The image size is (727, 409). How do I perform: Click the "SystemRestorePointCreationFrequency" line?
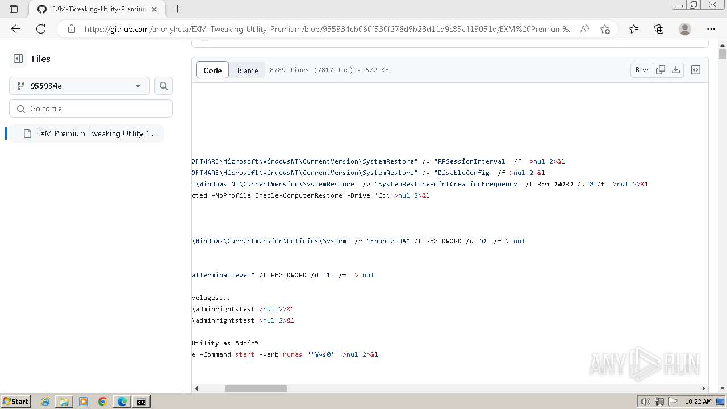pos(420,184)
